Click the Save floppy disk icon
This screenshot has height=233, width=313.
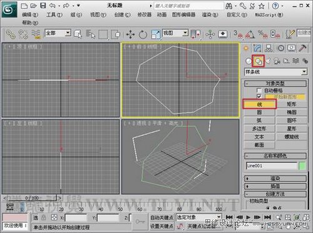[43, 6]
